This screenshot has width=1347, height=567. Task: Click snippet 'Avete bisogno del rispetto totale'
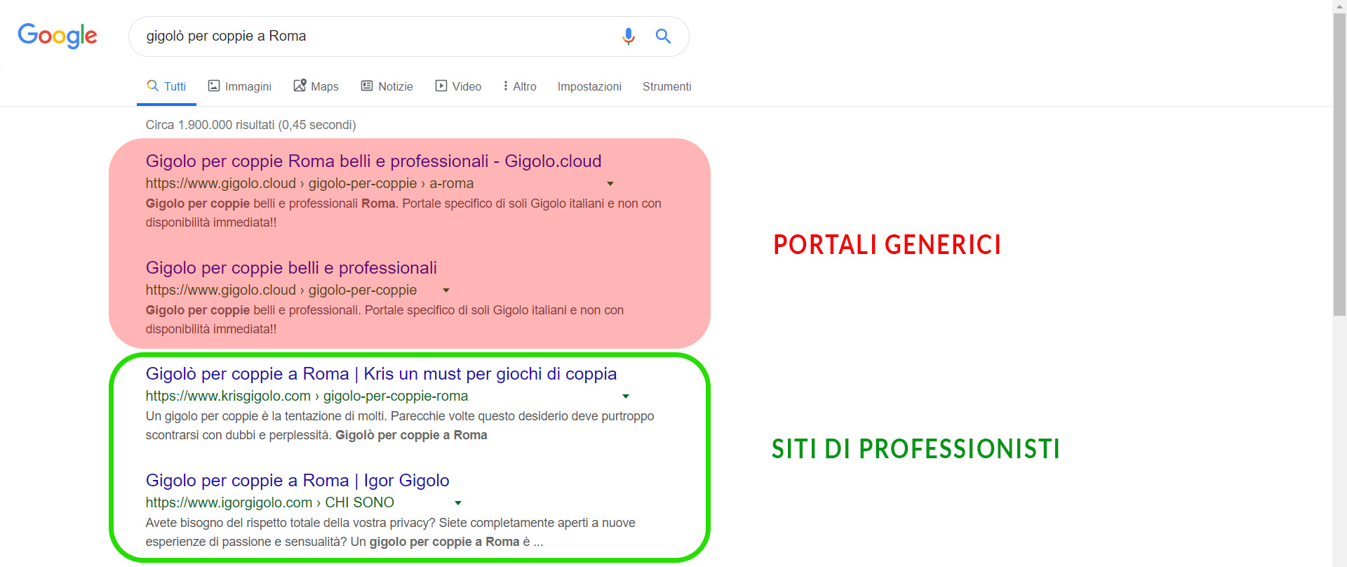tap(390, 533)
